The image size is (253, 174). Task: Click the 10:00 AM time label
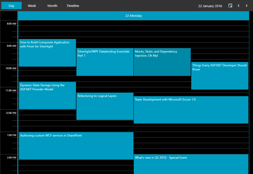point(11,68)
